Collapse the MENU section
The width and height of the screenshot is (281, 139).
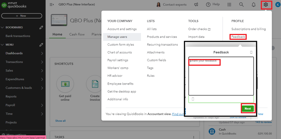(2, 45)
